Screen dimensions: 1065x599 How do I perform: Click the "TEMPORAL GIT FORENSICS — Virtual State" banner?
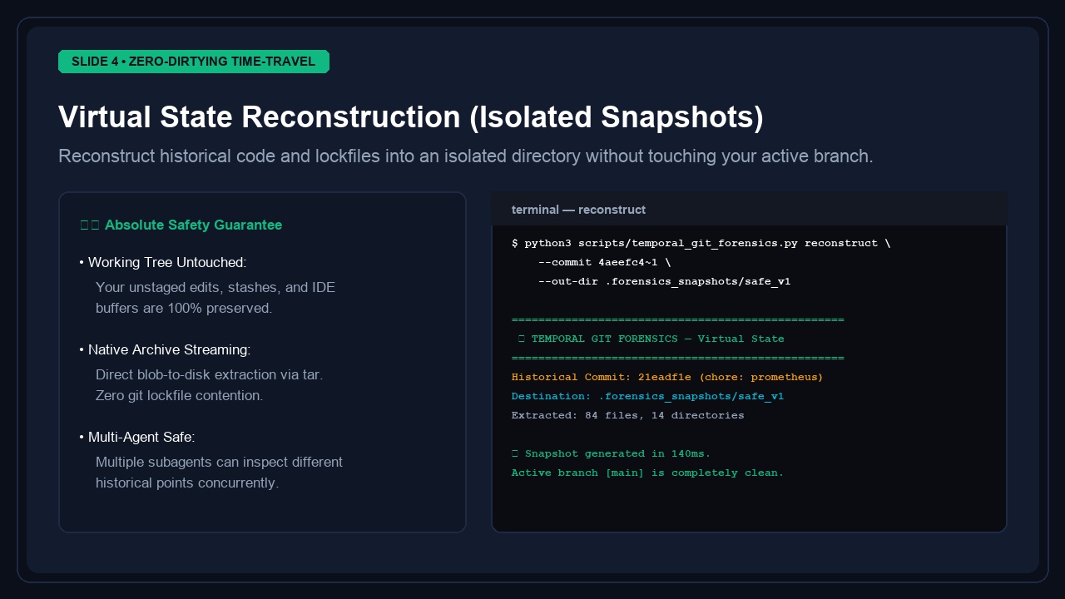pyautogui.click(x=651, y=339)
